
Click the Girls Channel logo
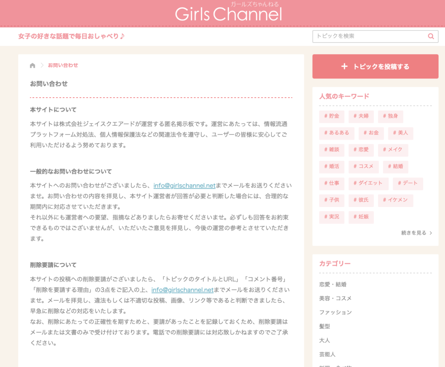tap(229, 14)
